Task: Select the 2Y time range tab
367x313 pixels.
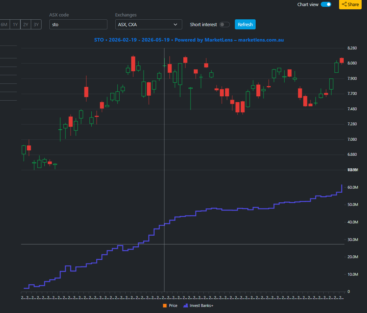Action: 26,24
